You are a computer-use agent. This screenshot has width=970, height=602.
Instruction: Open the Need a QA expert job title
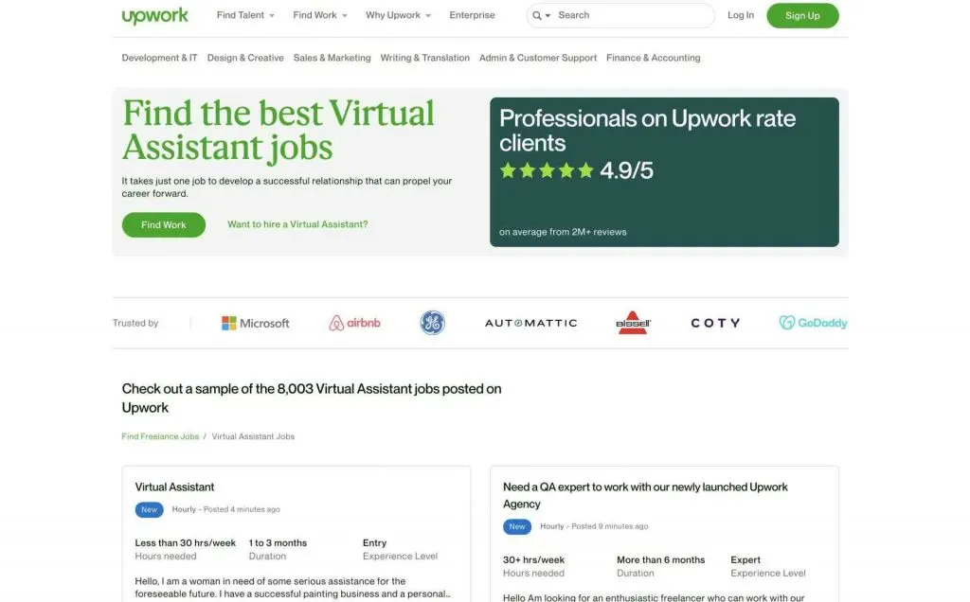pyautogui.click(x=645, y=495)
